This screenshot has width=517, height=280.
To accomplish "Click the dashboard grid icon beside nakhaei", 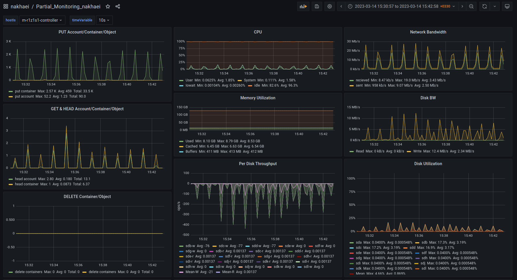I will (x=6, y=6).
